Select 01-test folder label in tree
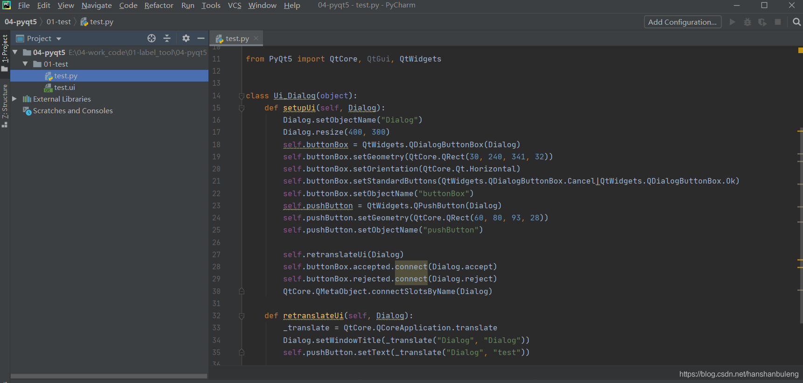 pyautogui.click(x=56, y=64)
